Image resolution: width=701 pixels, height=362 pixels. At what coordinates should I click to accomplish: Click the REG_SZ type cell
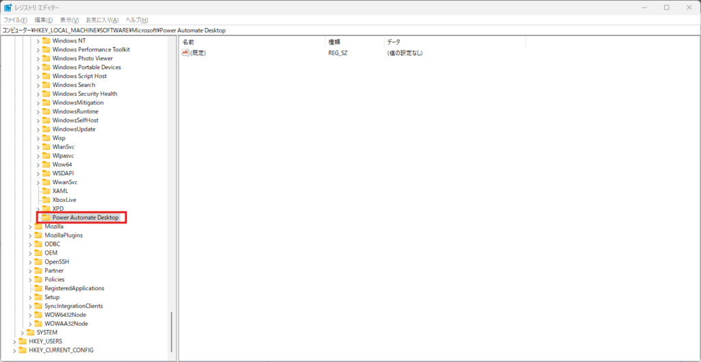338,53
